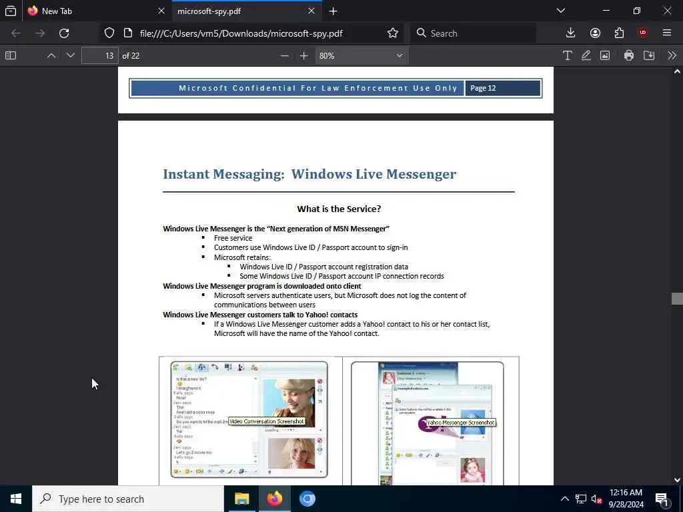Close the New Tab tab

click(x=161, y=11)
